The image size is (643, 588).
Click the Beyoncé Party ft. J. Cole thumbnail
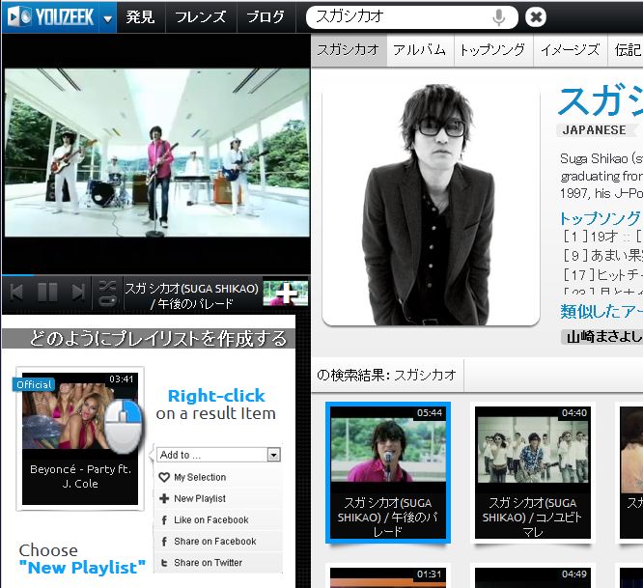click(x=80, y=438)
